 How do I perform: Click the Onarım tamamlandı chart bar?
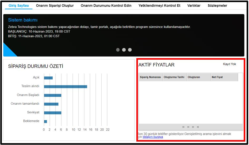coord(51,104)
